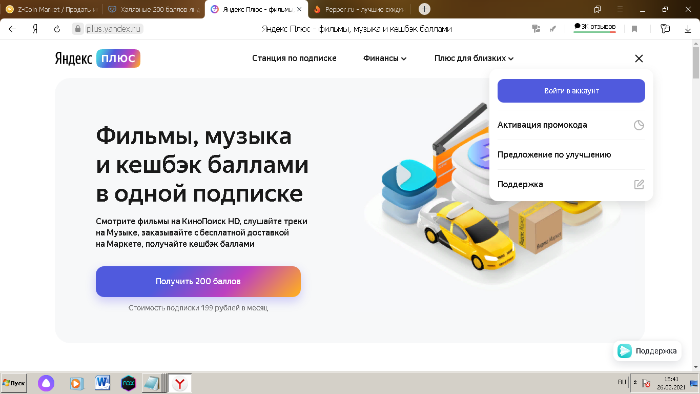Reload the page with the refresh icon

(57, 29)
